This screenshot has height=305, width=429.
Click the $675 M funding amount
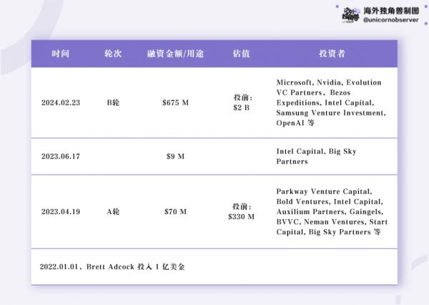point(175,102)
